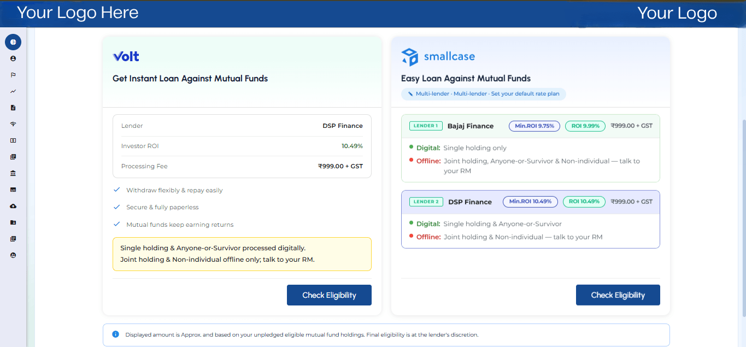Click the yellow Single holding & Anyone-or-Survivor notice

tap(242, 254)
